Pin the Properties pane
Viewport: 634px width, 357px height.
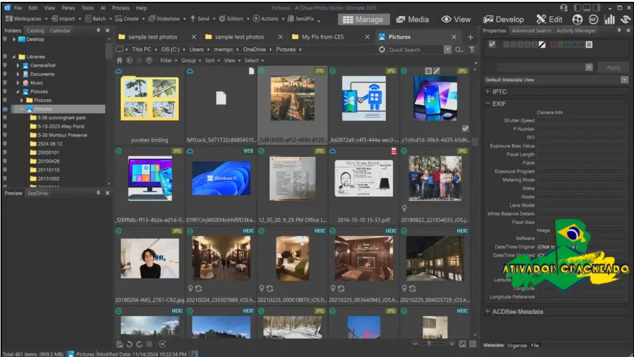pyautogui.click(x=619, y=30)
